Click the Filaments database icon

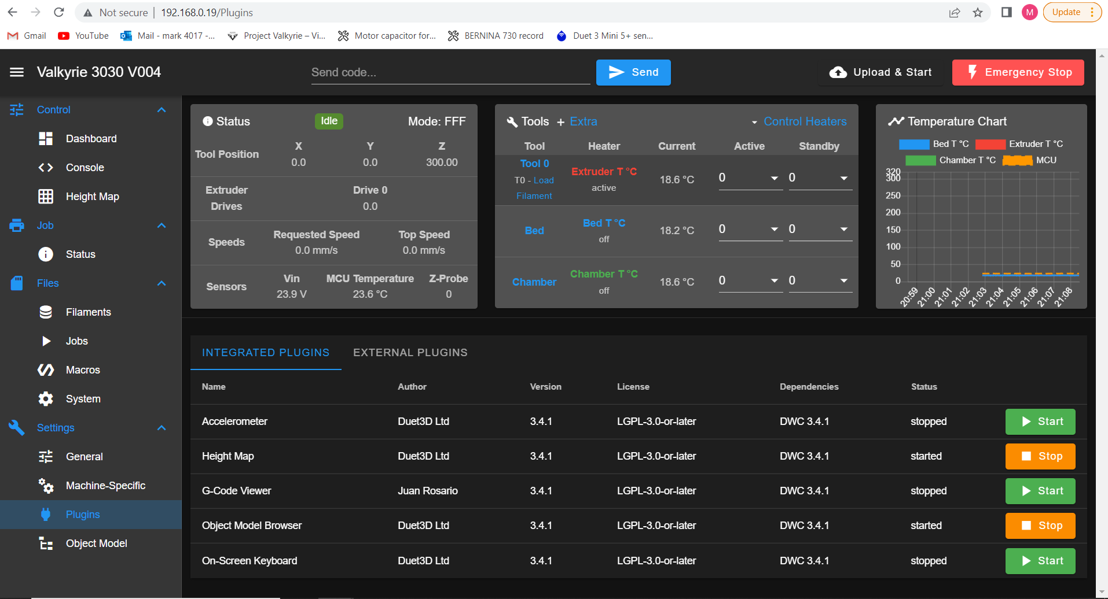(x=46, y=312)
